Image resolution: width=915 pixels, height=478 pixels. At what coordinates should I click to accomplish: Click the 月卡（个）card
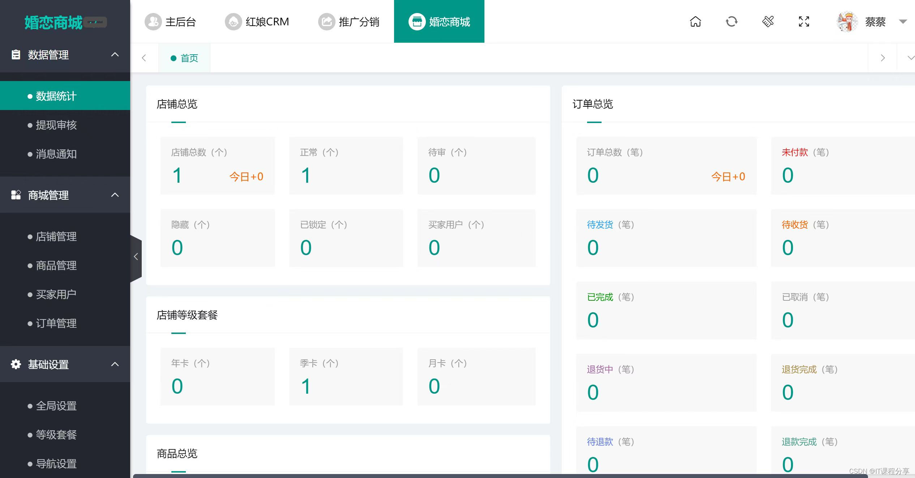(476, 377)
